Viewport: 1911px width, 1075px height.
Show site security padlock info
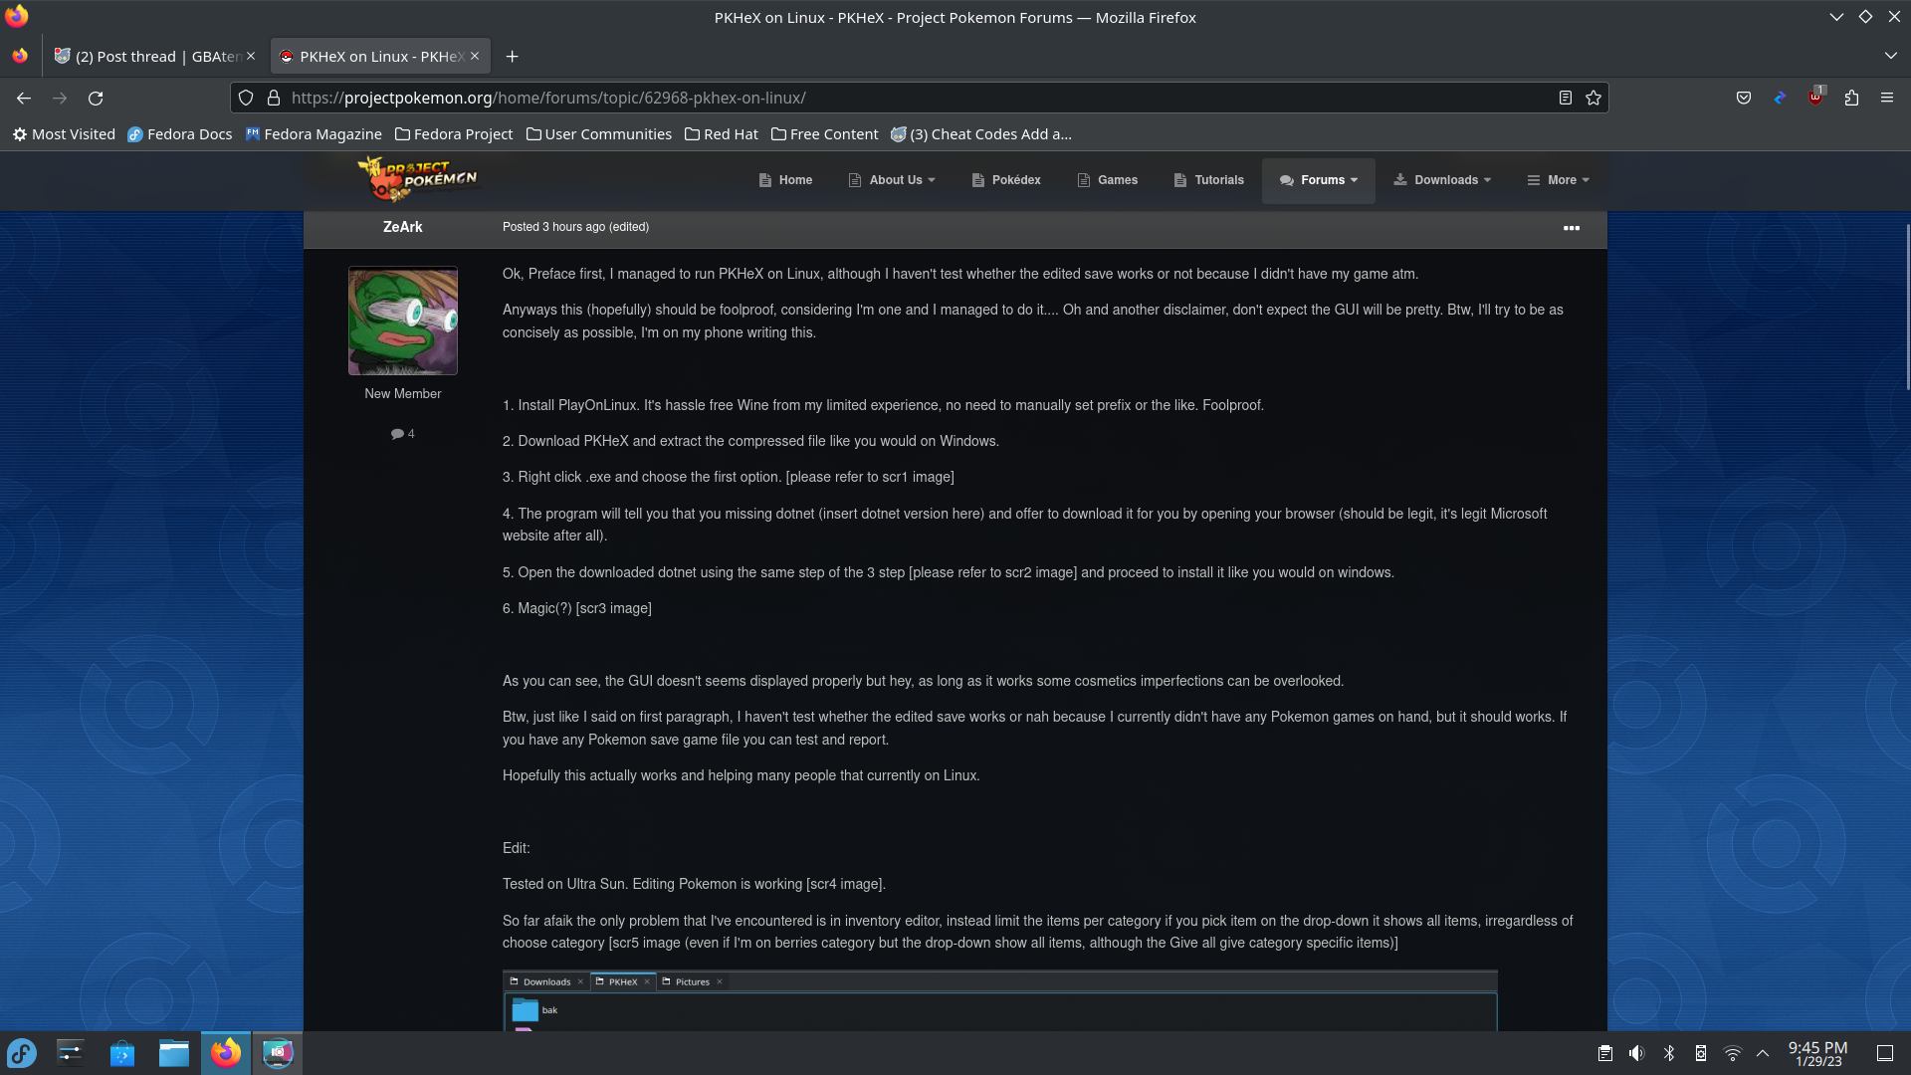tap(274, 98)
